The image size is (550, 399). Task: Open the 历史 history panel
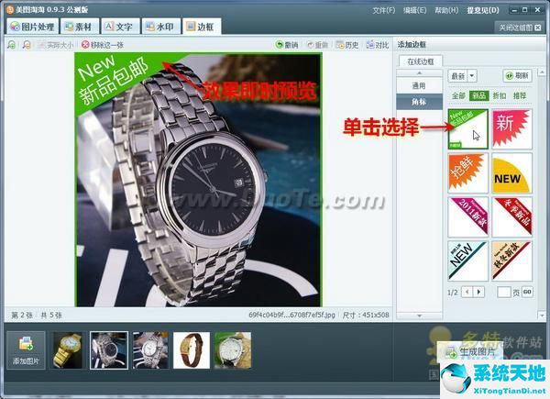click(x=347, y=45)
